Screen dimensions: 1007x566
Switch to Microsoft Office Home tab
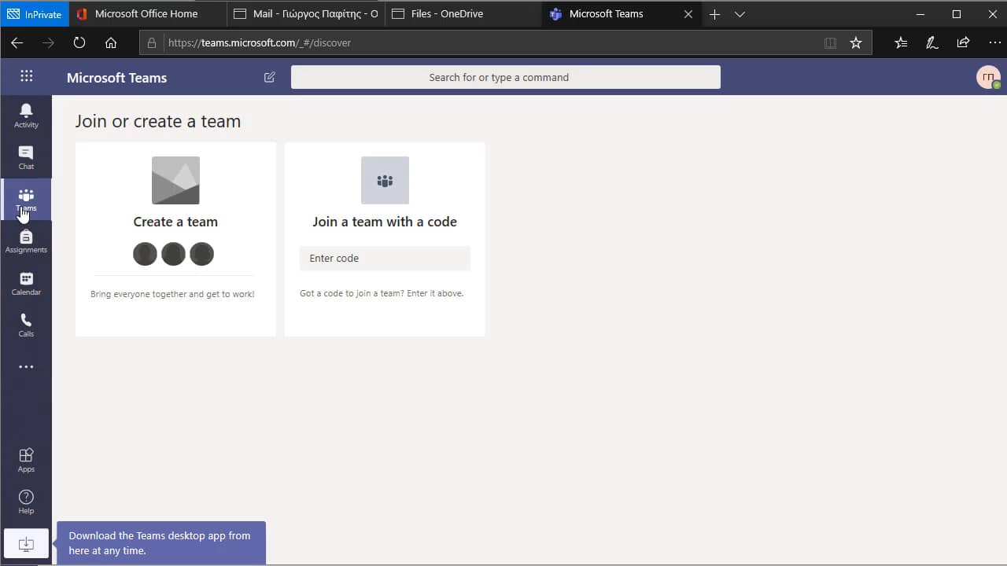click(148, 14)
